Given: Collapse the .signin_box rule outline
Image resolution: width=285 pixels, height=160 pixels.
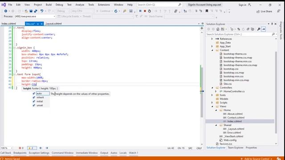Looking at the screenshot, I should tap(14, 48).
